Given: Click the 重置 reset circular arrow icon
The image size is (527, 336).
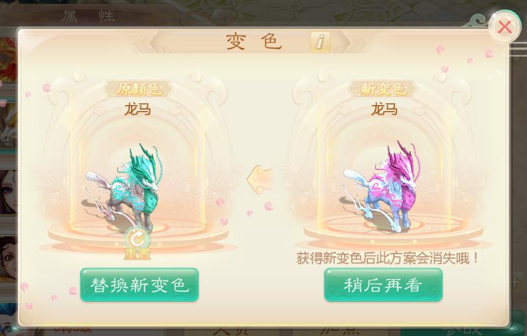Looking at the screenshot, I should [x=138, y=239].
